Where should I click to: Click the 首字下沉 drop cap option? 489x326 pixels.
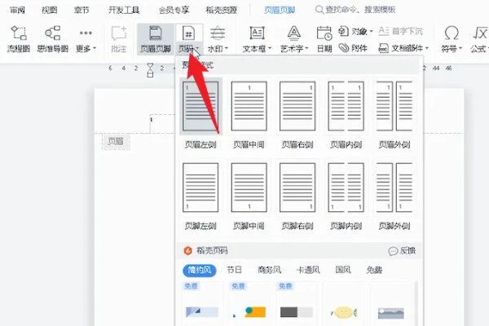coord(400,32)
